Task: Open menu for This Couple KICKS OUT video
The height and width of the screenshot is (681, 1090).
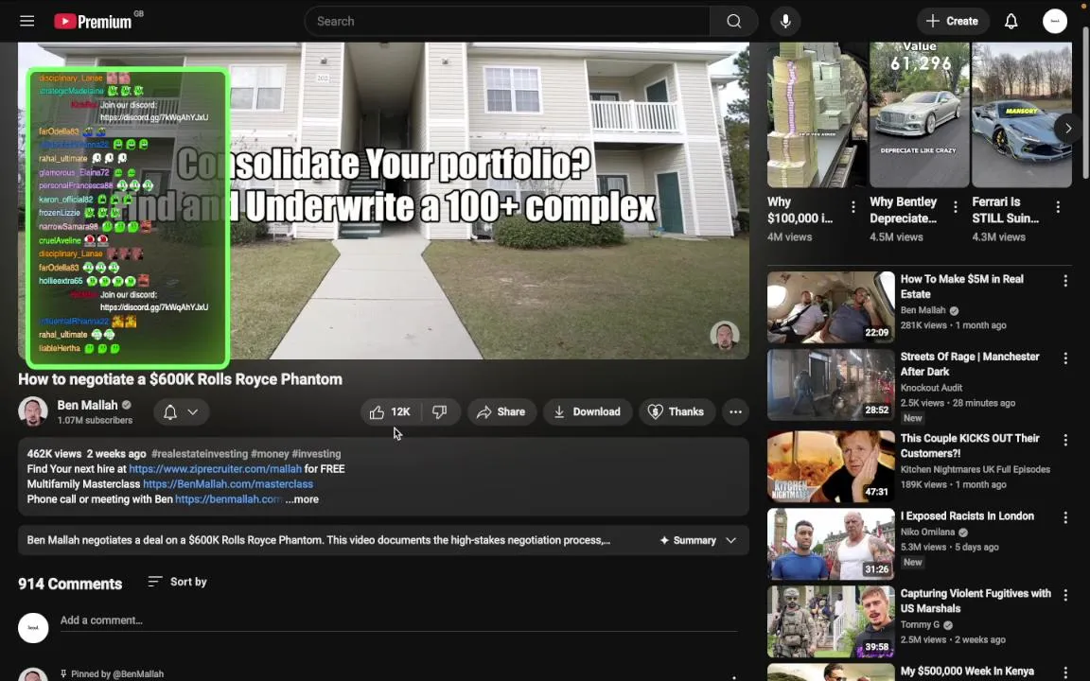Action: [x=1065, y=441]
